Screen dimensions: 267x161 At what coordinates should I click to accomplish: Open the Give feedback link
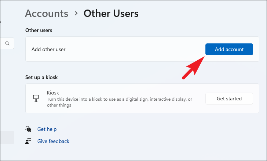coord(53,141)
